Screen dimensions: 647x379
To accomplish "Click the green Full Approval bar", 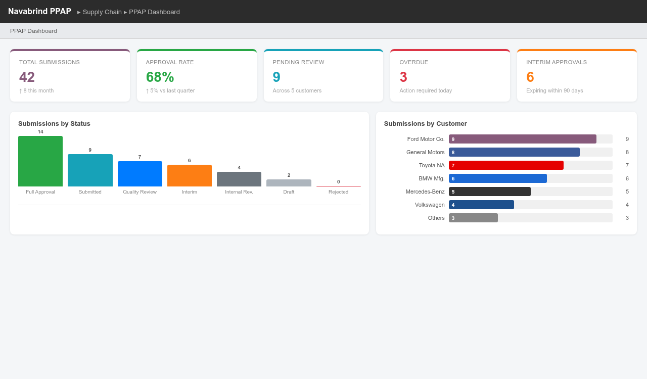I will 40,161.
